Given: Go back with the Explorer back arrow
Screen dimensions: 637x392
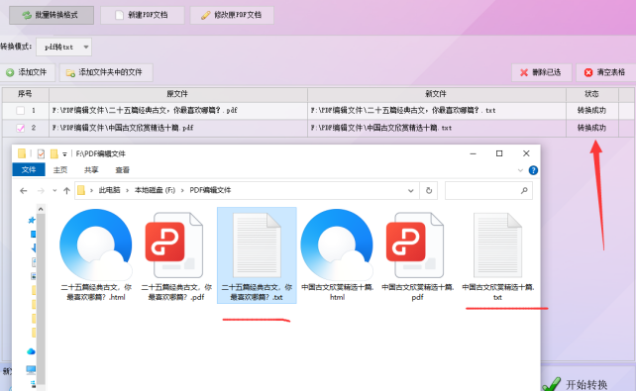Looking at the screenshot, I should coord(23,191).
